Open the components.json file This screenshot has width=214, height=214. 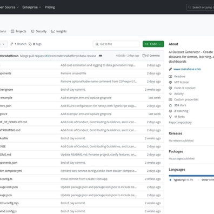pos(9,163)
